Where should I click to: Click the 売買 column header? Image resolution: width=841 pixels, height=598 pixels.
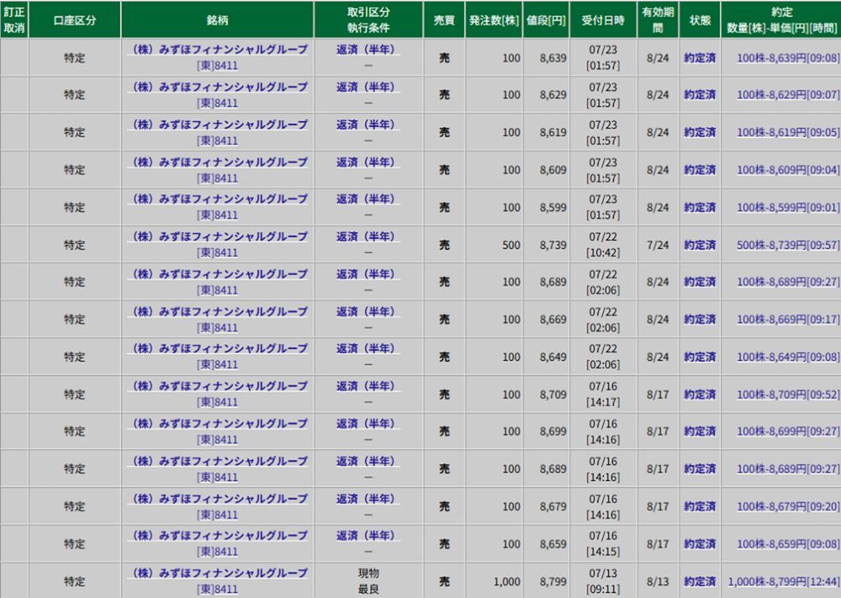pyautogui.click(x=444, y=20)
